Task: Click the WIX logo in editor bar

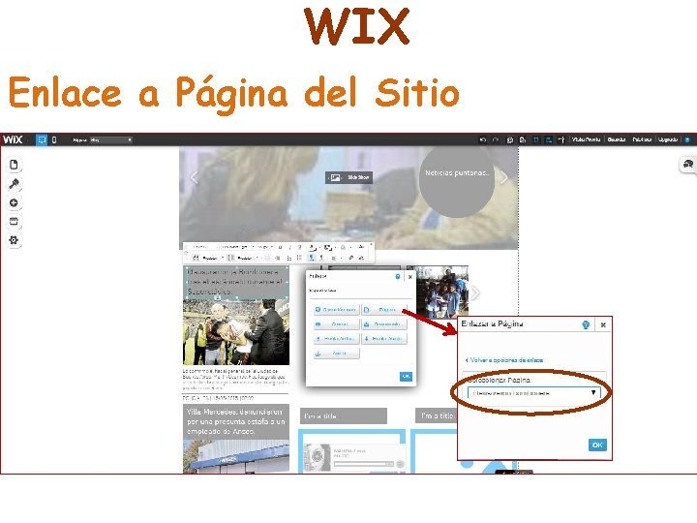Action: point(13,139)
